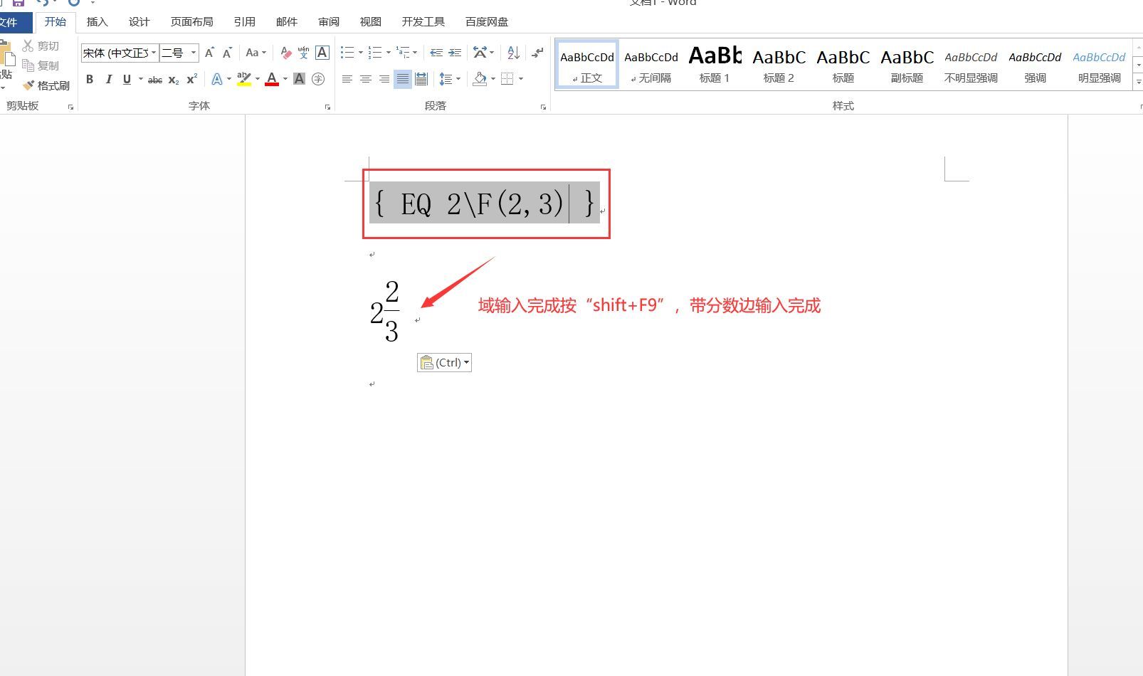Open font color dropdown arrow
This screenshot has width=1143, height=676.
[285, 79]
